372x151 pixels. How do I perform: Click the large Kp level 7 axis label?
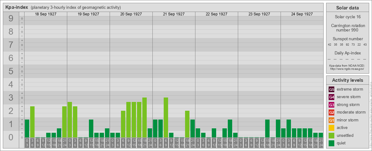pos(11,45)
